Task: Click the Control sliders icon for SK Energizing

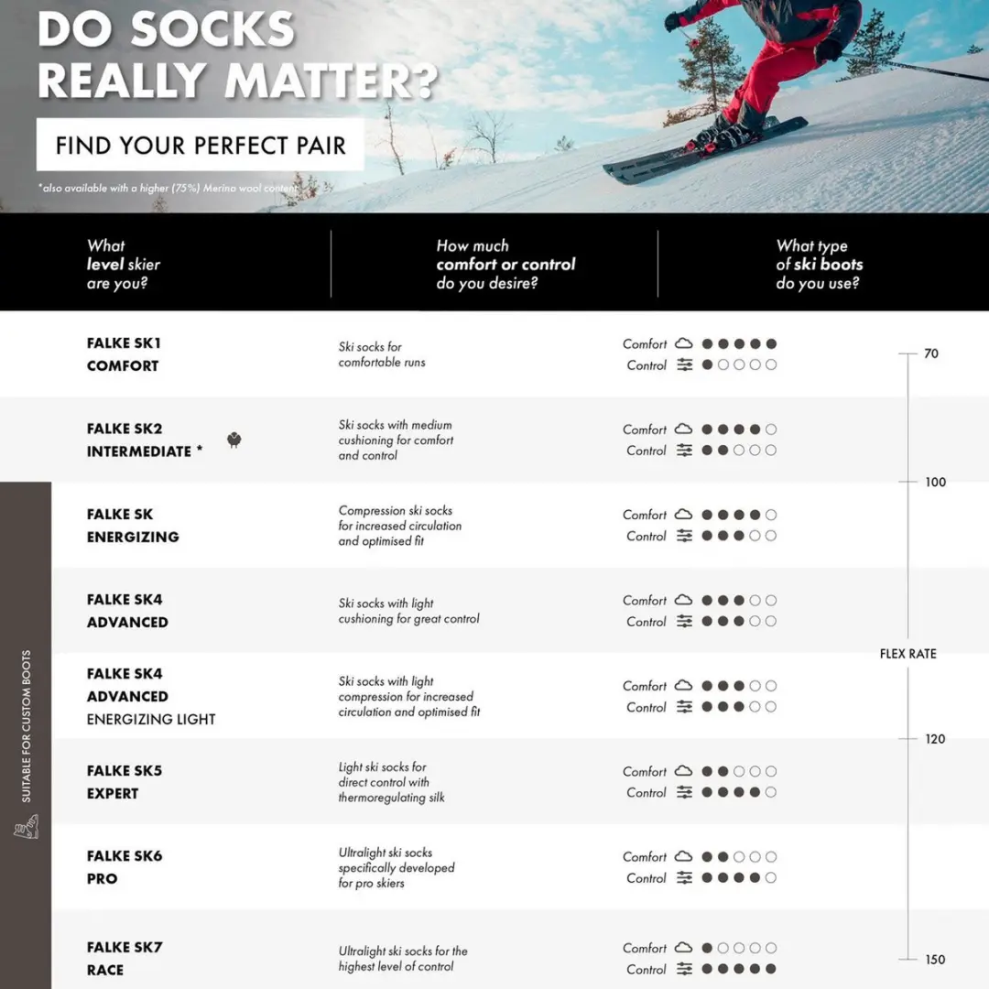Action: tap(684, 536)
